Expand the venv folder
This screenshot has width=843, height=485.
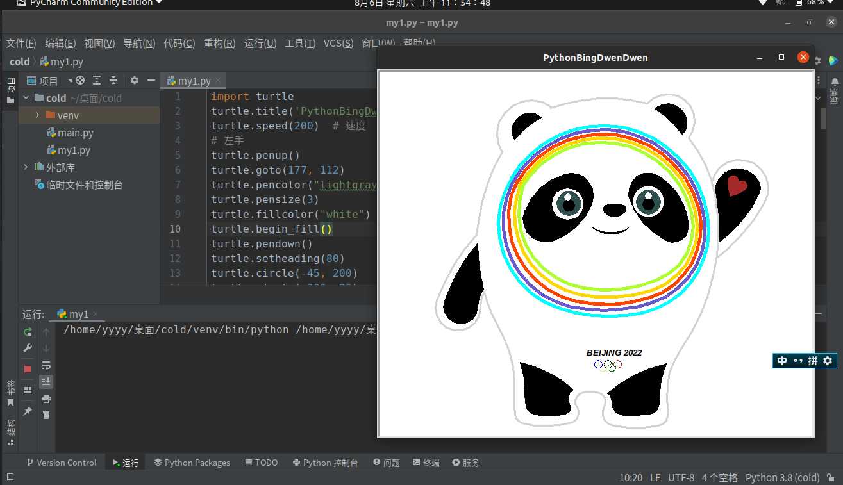point(37,115)
